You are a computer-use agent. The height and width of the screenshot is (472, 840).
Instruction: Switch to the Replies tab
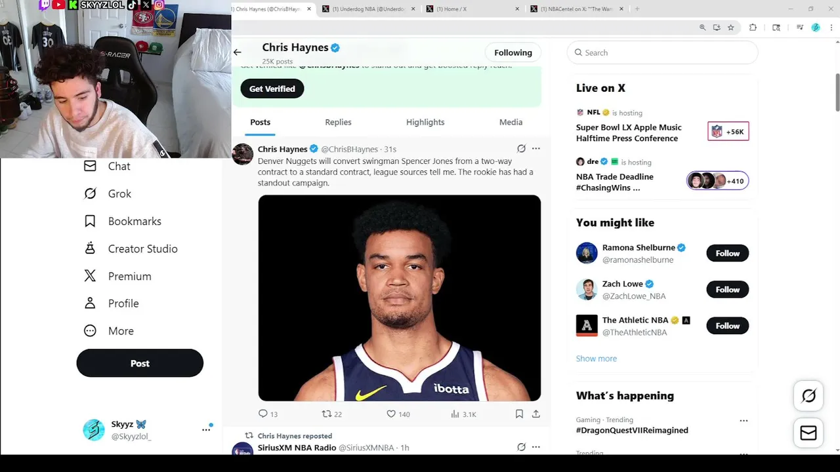[x=338, y=123]
